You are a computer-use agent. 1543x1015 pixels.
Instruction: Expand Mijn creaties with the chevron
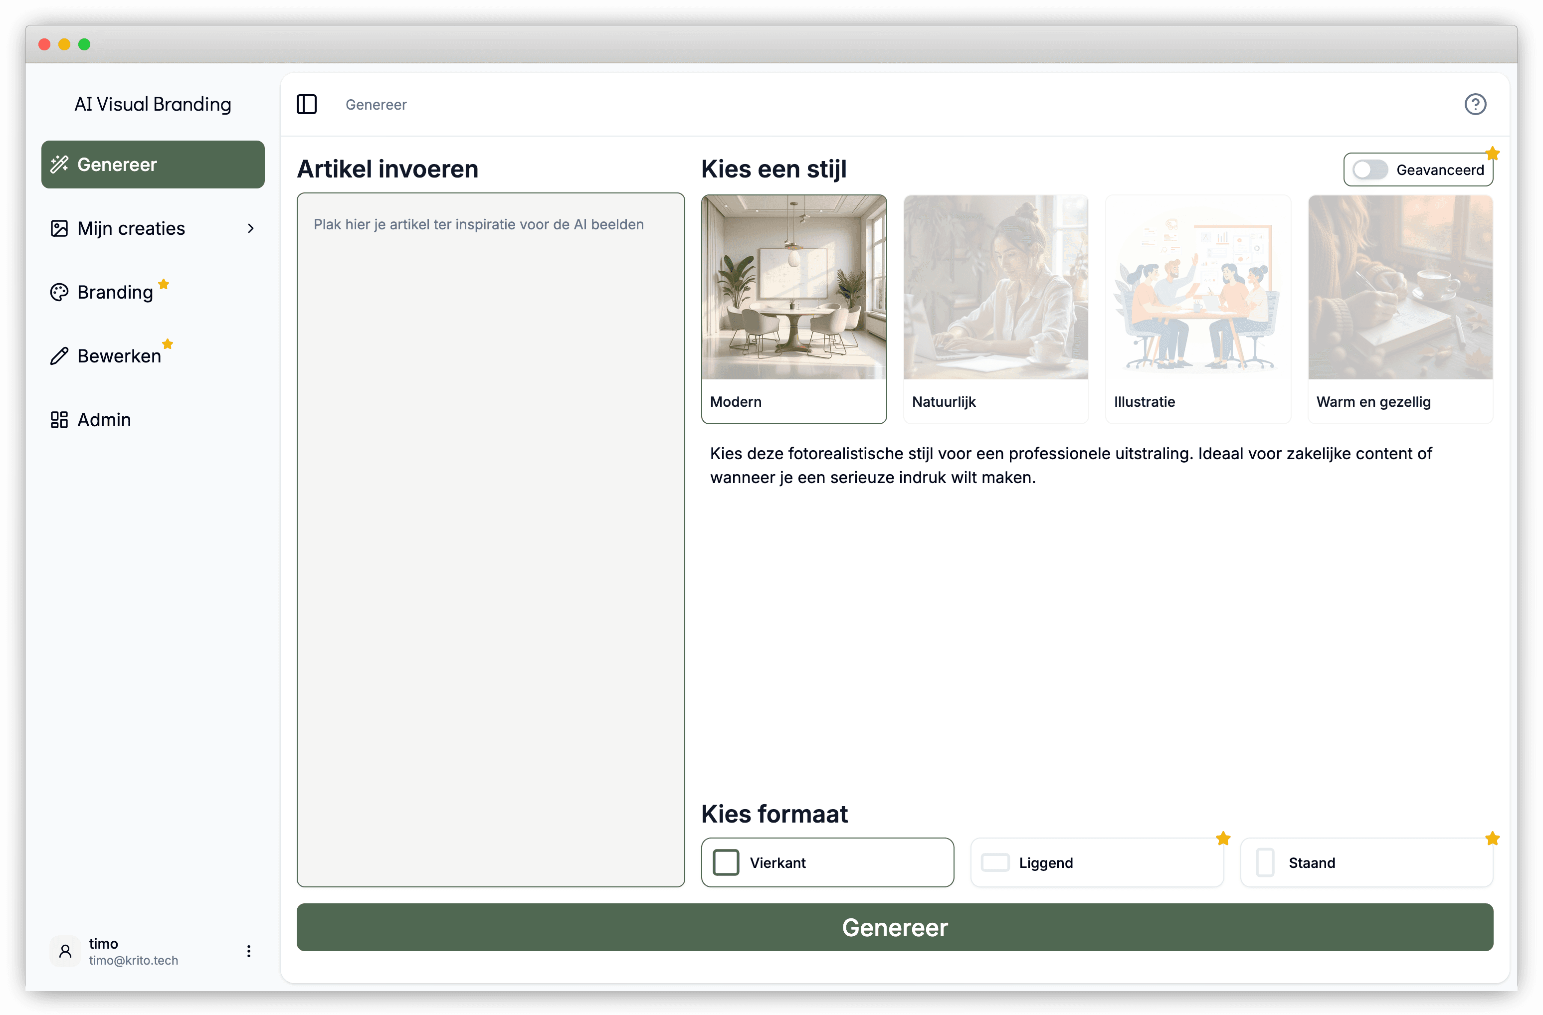click(250, 228)
